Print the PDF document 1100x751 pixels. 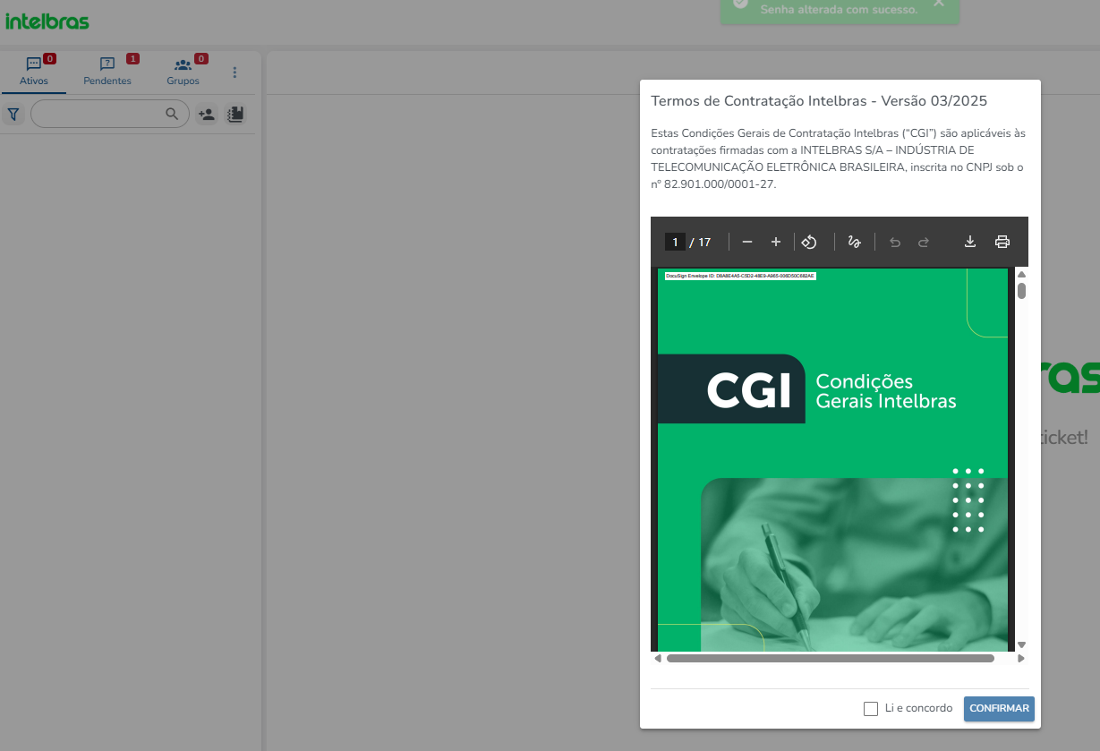[x=1002, y=242]
